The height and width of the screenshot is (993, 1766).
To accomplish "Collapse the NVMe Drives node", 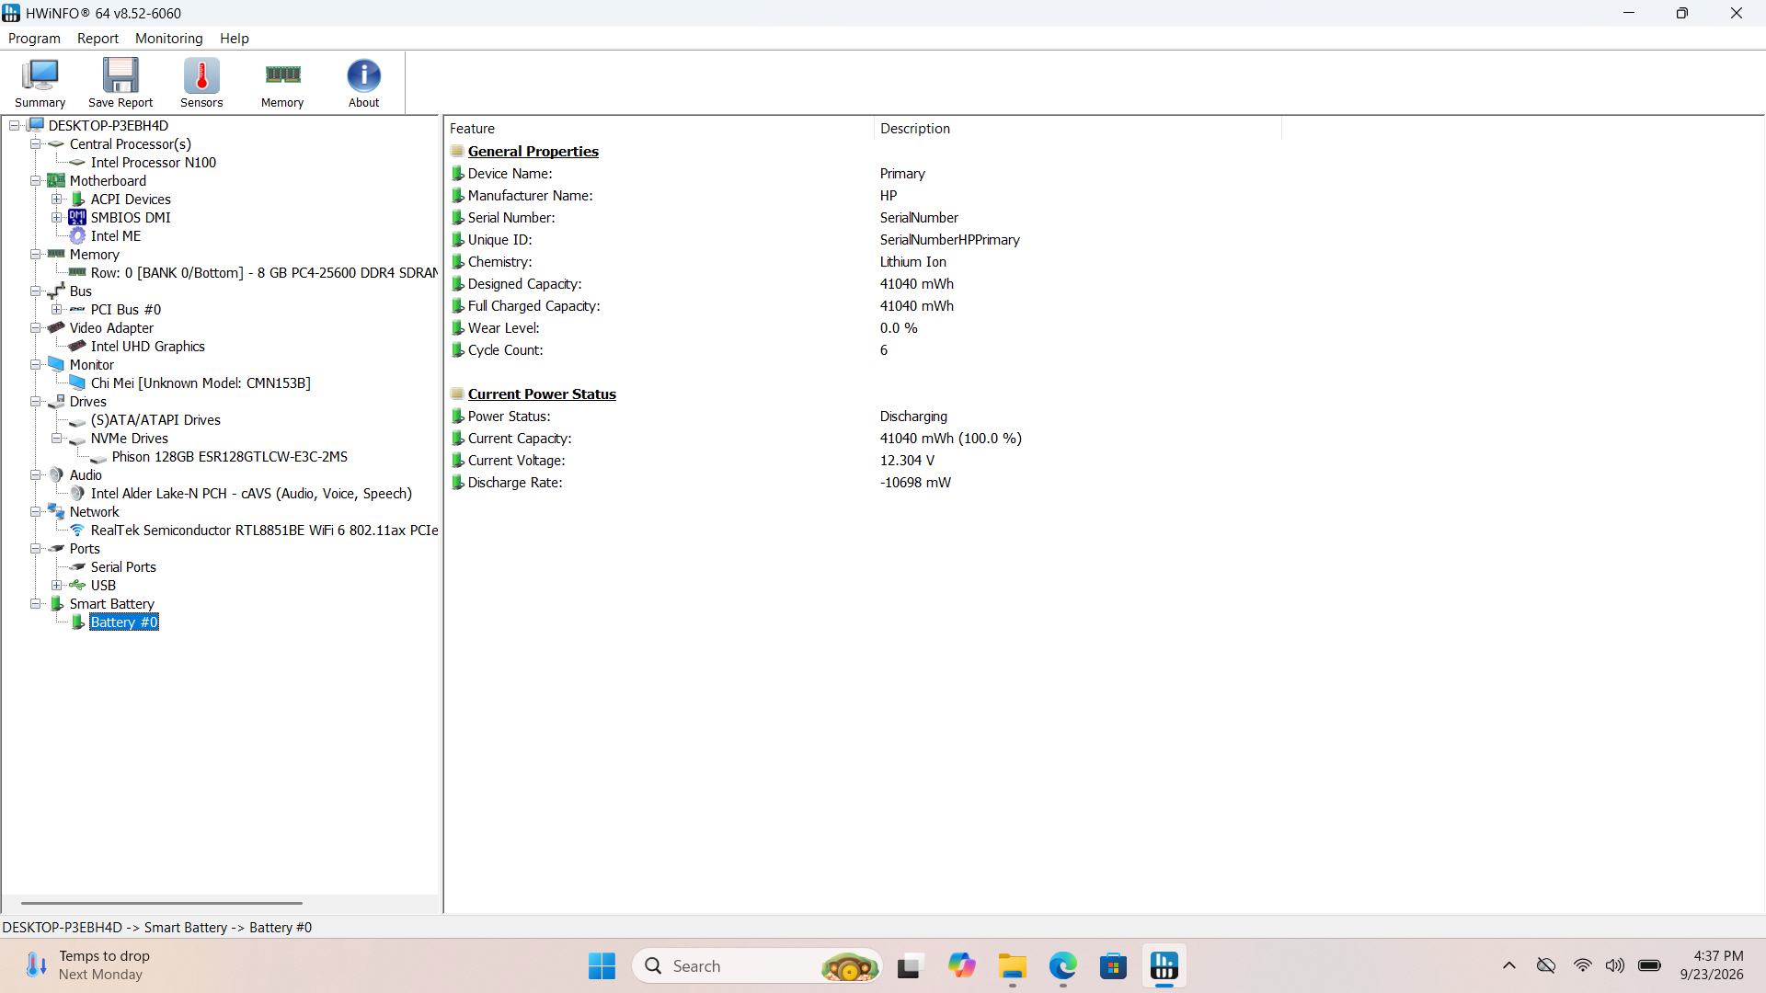I will point(57,439).
